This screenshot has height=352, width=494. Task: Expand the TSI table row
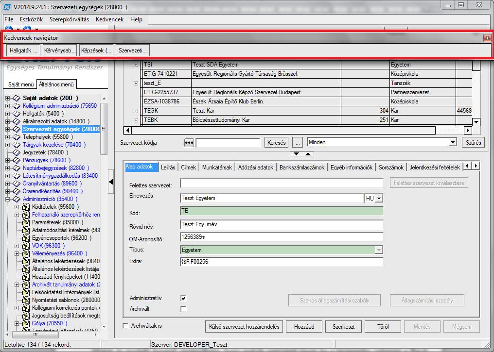[x=136, y=65]
